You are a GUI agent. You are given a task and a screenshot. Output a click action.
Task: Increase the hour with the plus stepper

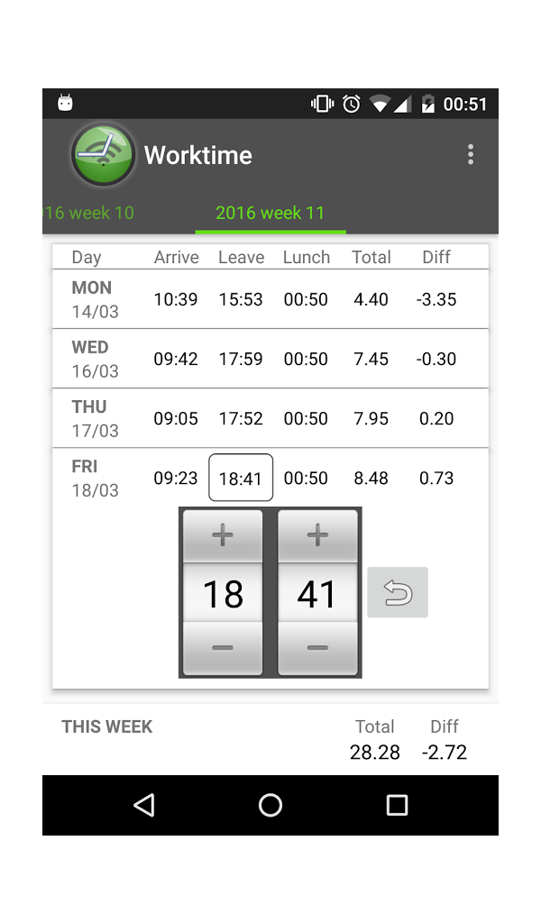[x=222, y=535]
